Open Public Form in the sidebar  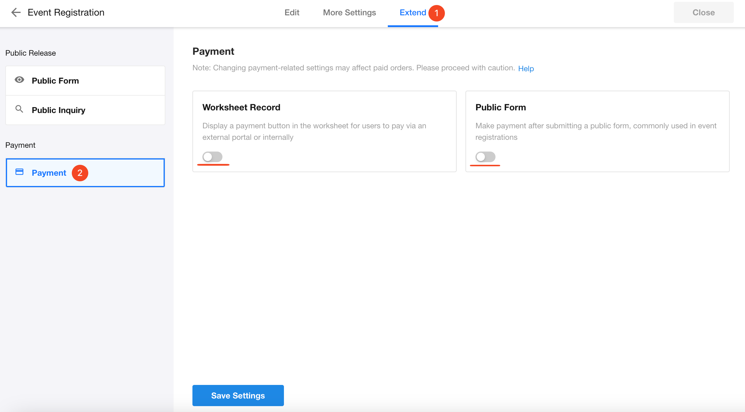85,81
